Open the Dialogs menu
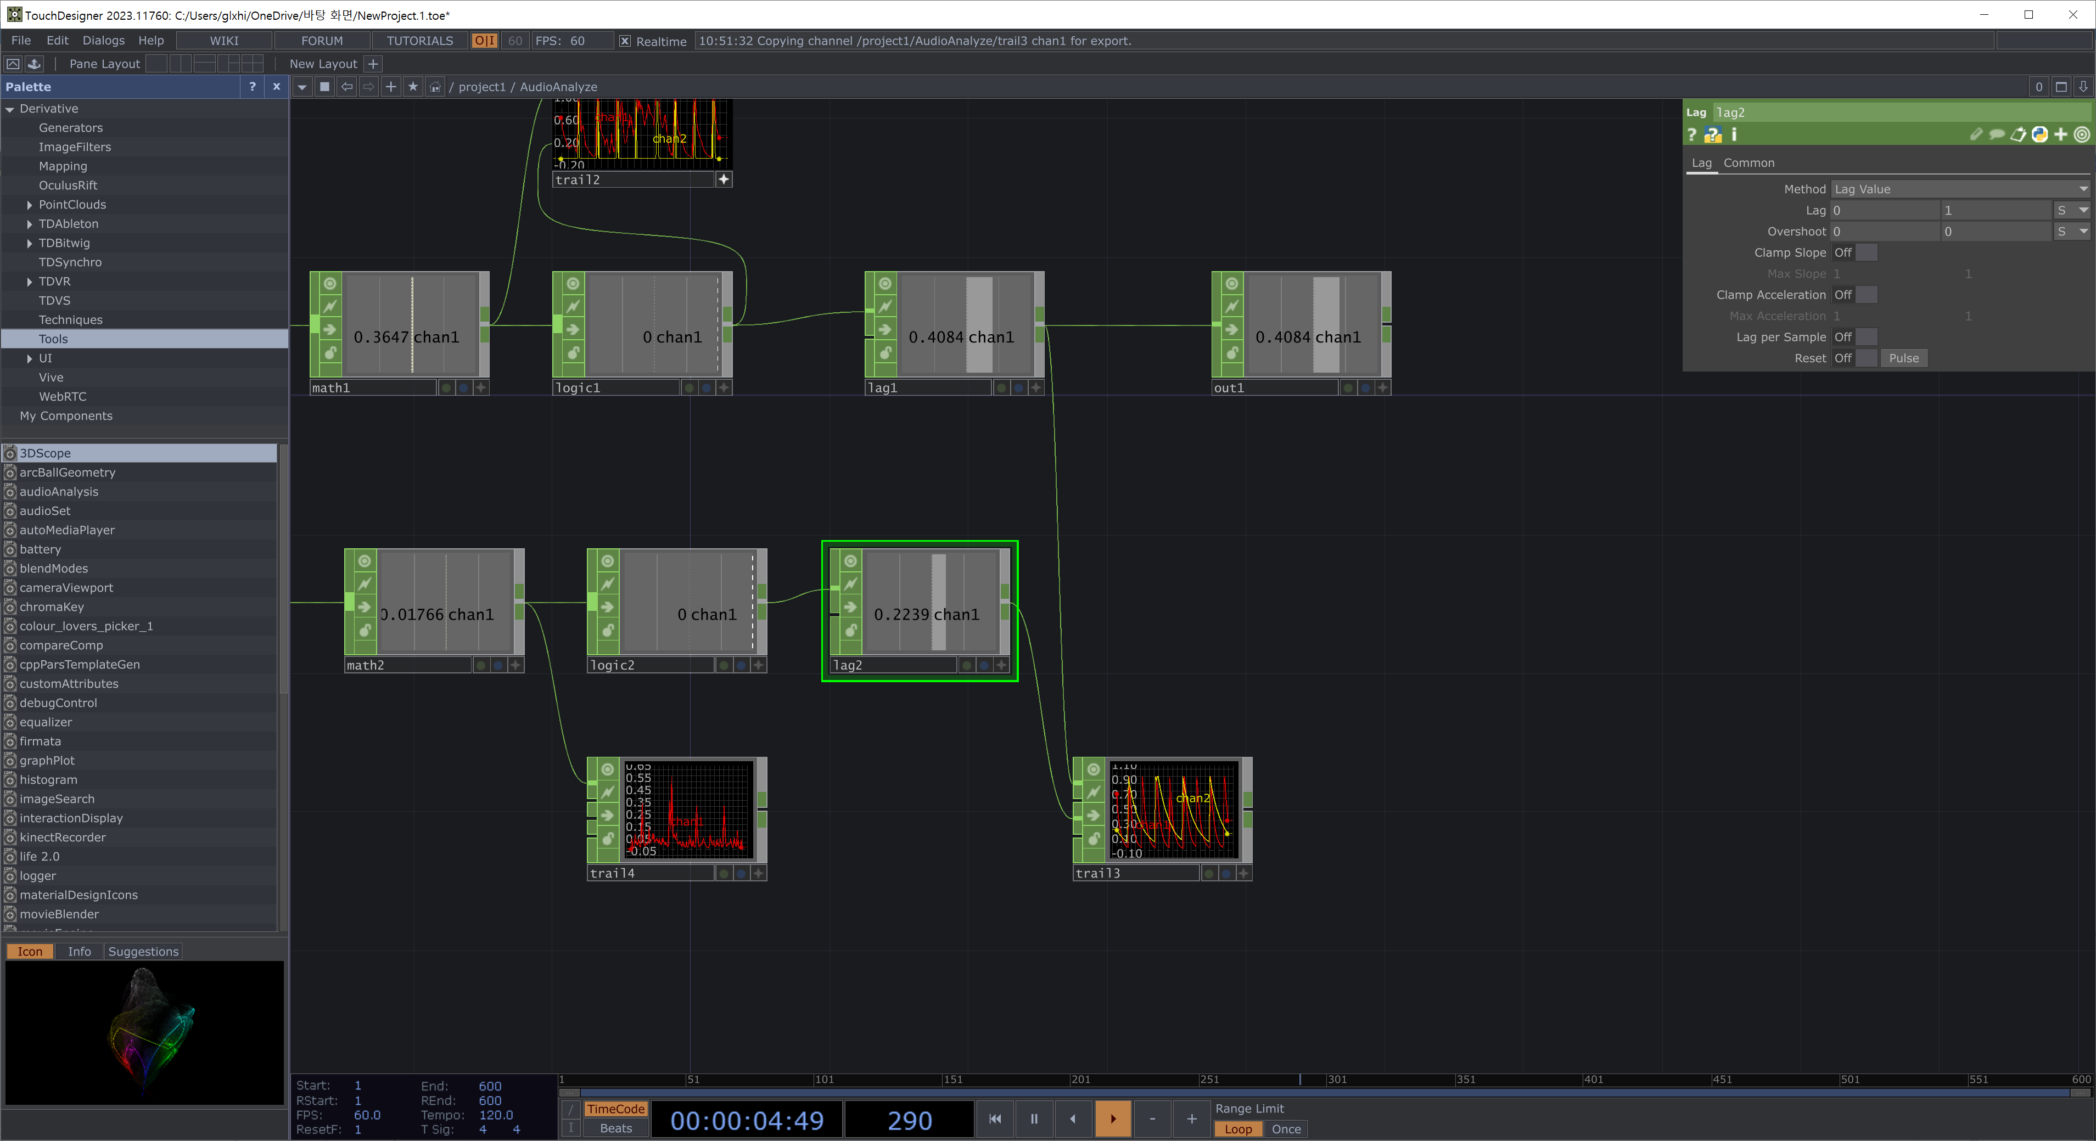The image size is (2096, 1141). point(103,41)
